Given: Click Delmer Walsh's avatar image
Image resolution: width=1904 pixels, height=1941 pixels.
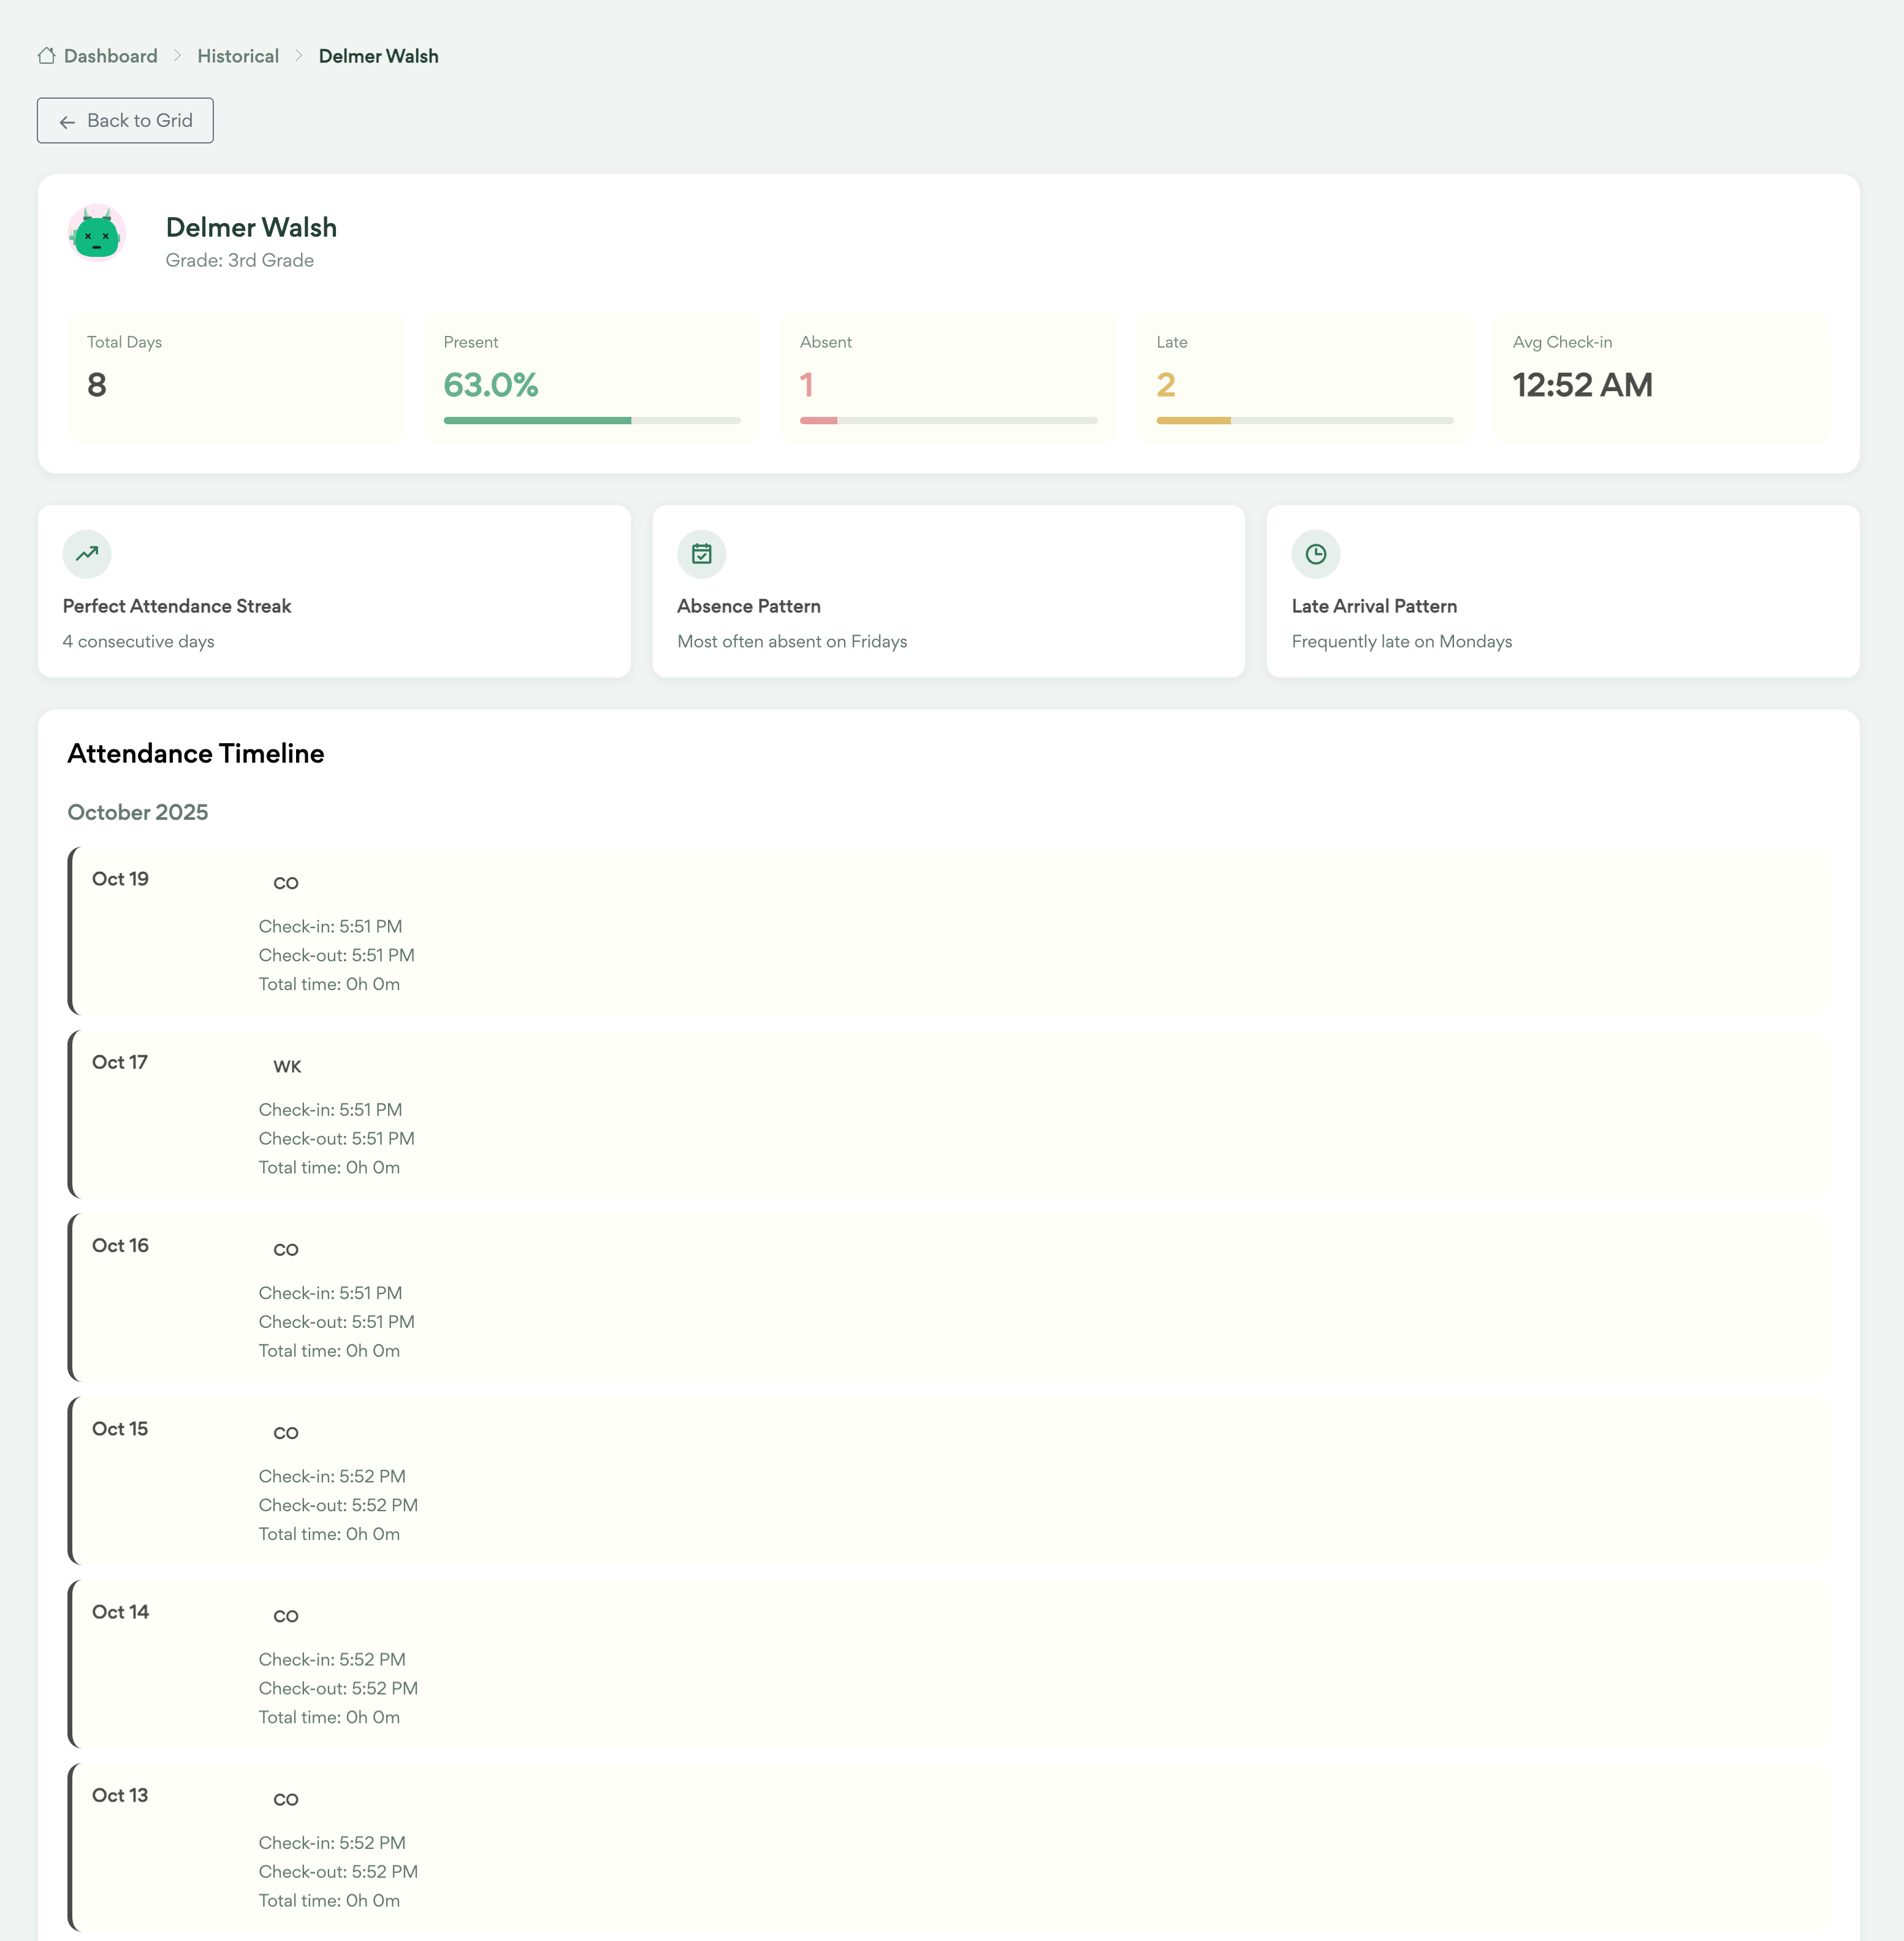Looking at the screenshot, I should pos(97,233).
